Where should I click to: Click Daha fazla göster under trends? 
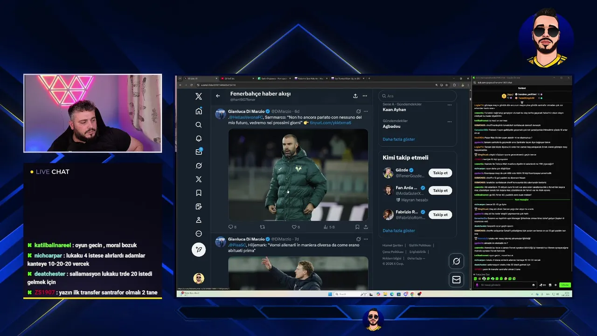coord(399,139)
